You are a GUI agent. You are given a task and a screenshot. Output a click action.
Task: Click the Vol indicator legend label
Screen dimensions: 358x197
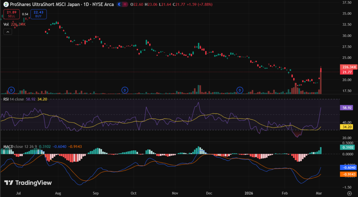[x=6, y=24]
